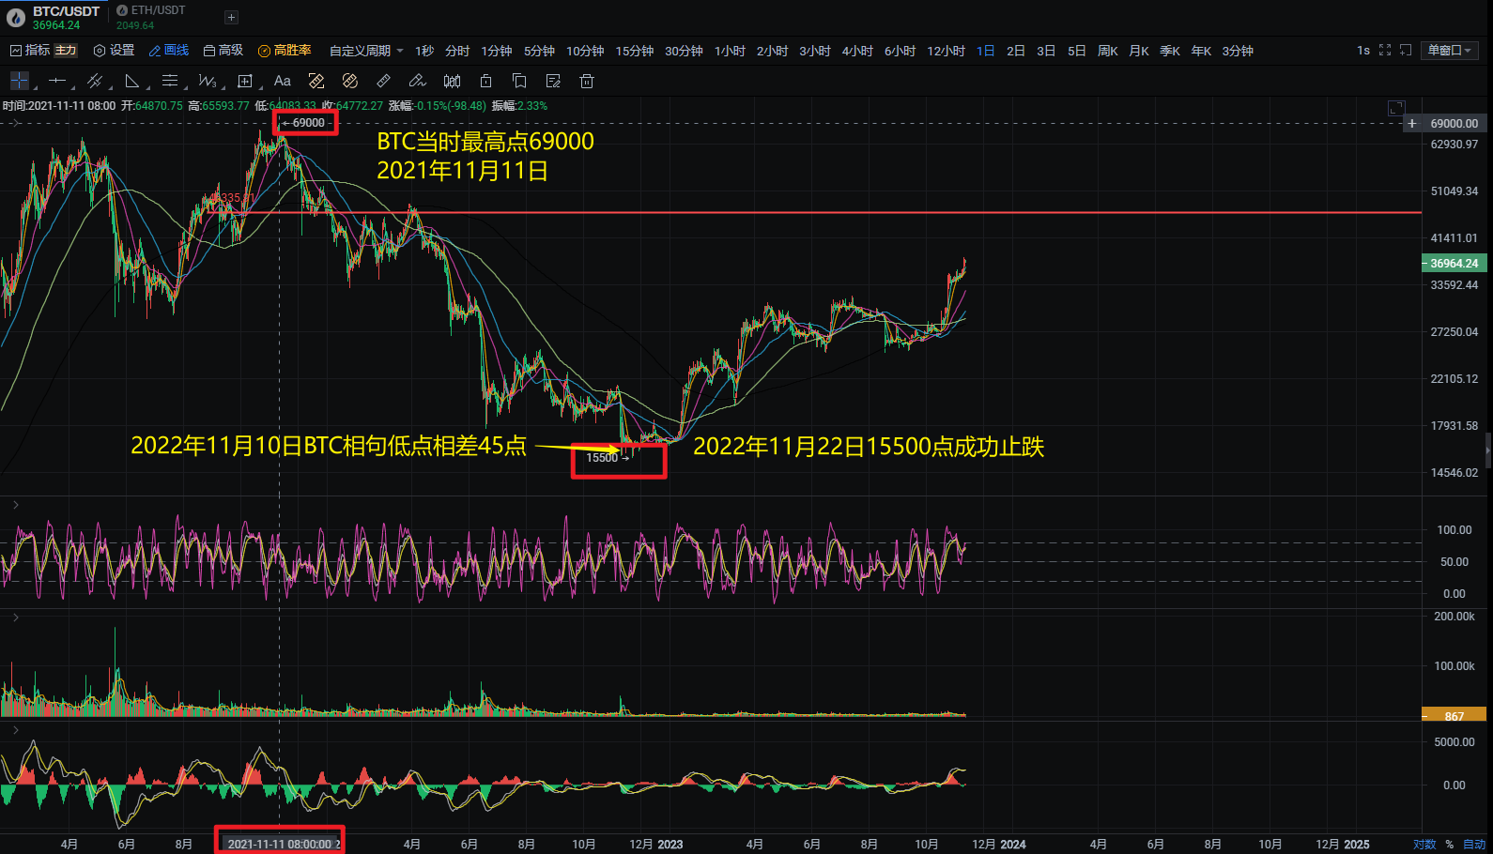The width and height of the screenshot is (1493, 854).
Task: Collapse the volume indicator pane
Action: click(15, 617)
